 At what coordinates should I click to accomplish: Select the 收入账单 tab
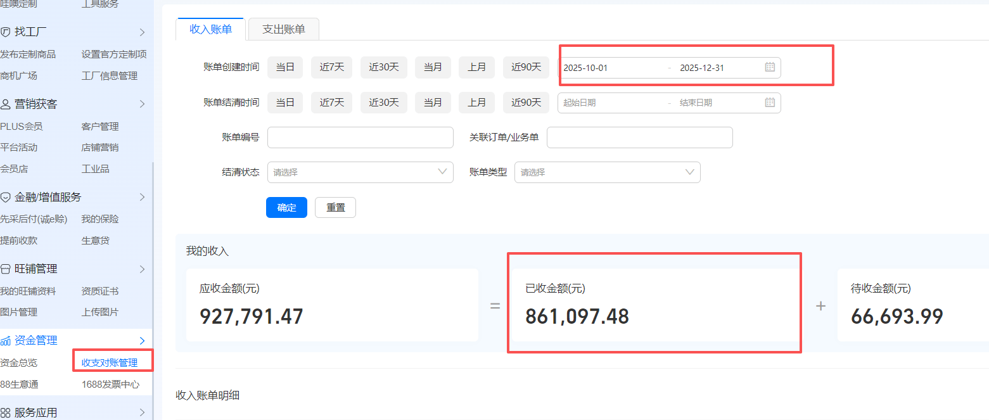point(210,29)
